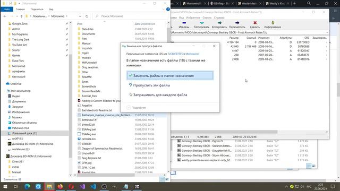
Task: Show hidden system tray icons
Action: [x=286, y=186]
